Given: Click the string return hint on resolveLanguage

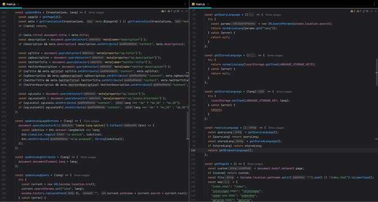Looking at the screenshot, I should click(253, 128).
